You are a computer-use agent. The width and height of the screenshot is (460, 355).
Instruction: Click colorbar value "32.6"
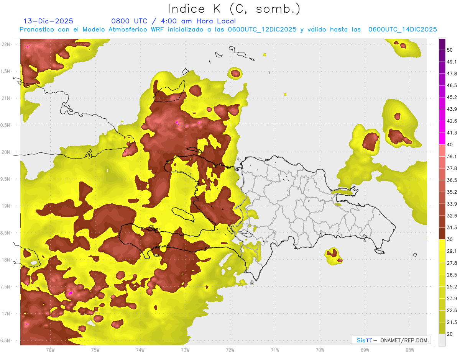(452, 216)
